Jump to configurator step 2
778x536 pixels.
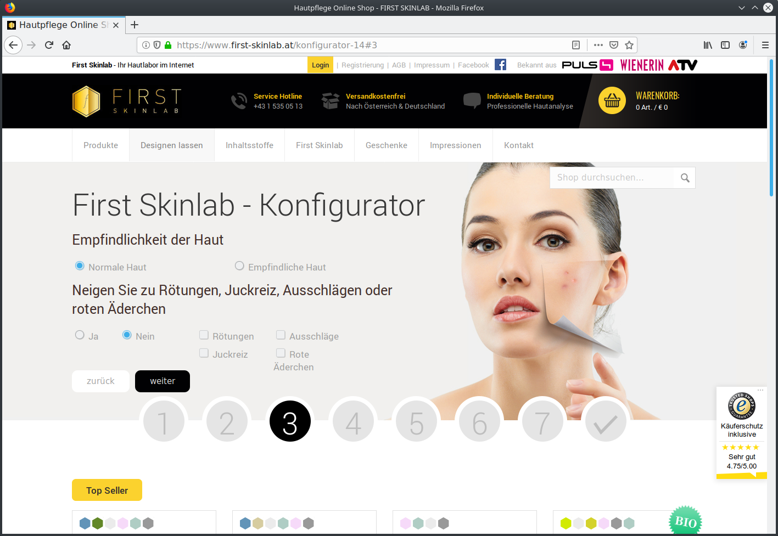[x=227, y=421]
